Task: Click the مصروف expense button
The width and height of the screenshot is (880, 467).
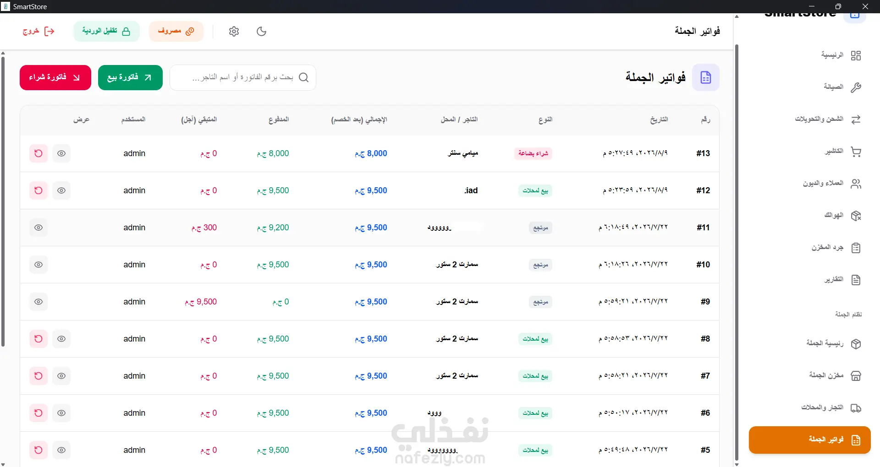Action: (x=176, y=31)
